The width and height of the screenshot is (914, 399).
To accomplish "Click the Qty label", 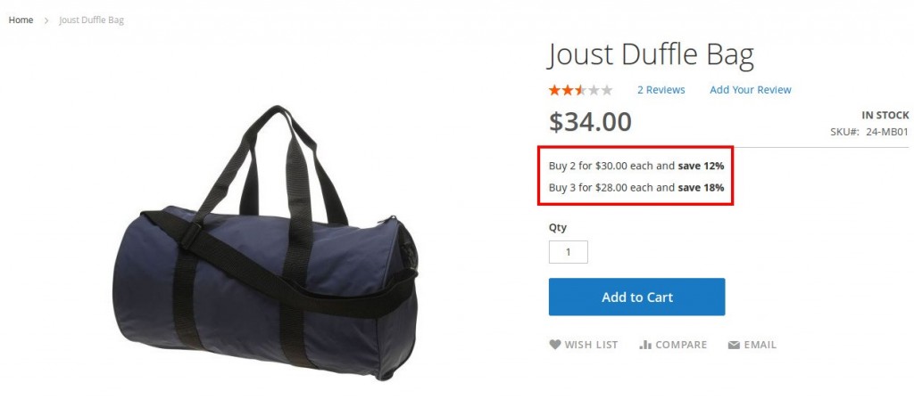I will [557, 227].
